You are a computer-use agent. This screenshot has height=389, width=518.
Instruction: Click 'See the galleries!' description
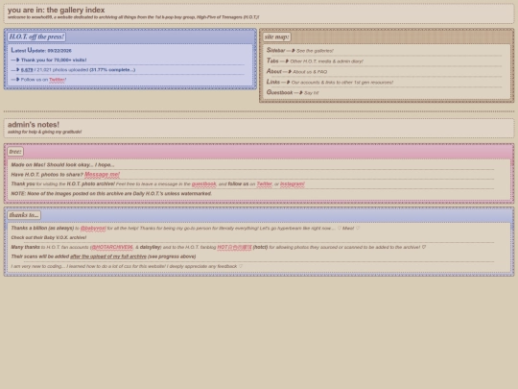pos(315,51)
